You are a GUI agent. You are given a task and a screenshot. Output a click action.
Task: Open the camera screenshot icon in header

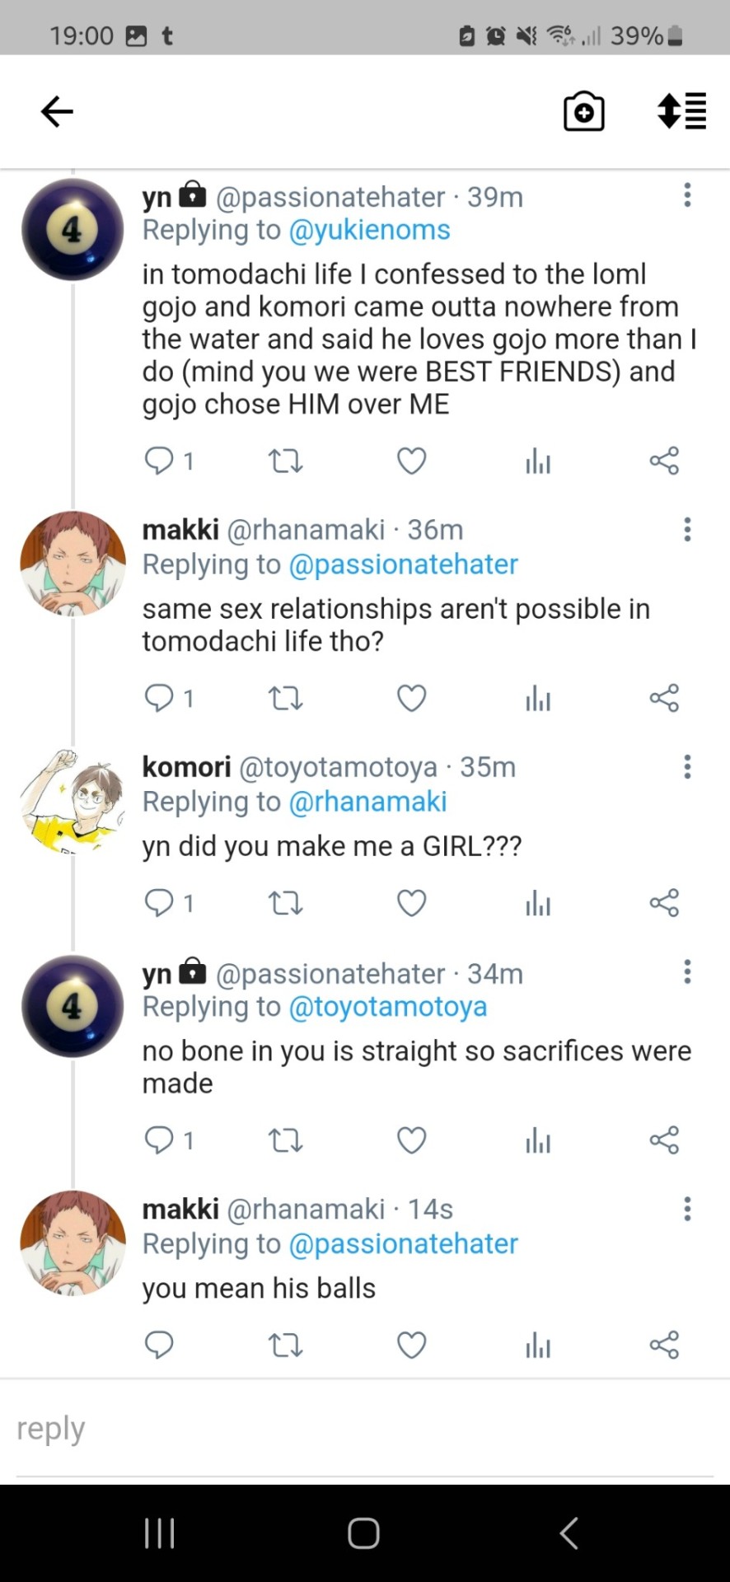(x=583, y=111)
